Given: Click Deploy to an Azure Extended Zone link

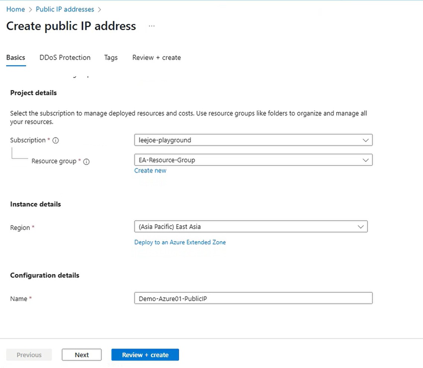Looking at the screenshot, I should coord(180,242).
